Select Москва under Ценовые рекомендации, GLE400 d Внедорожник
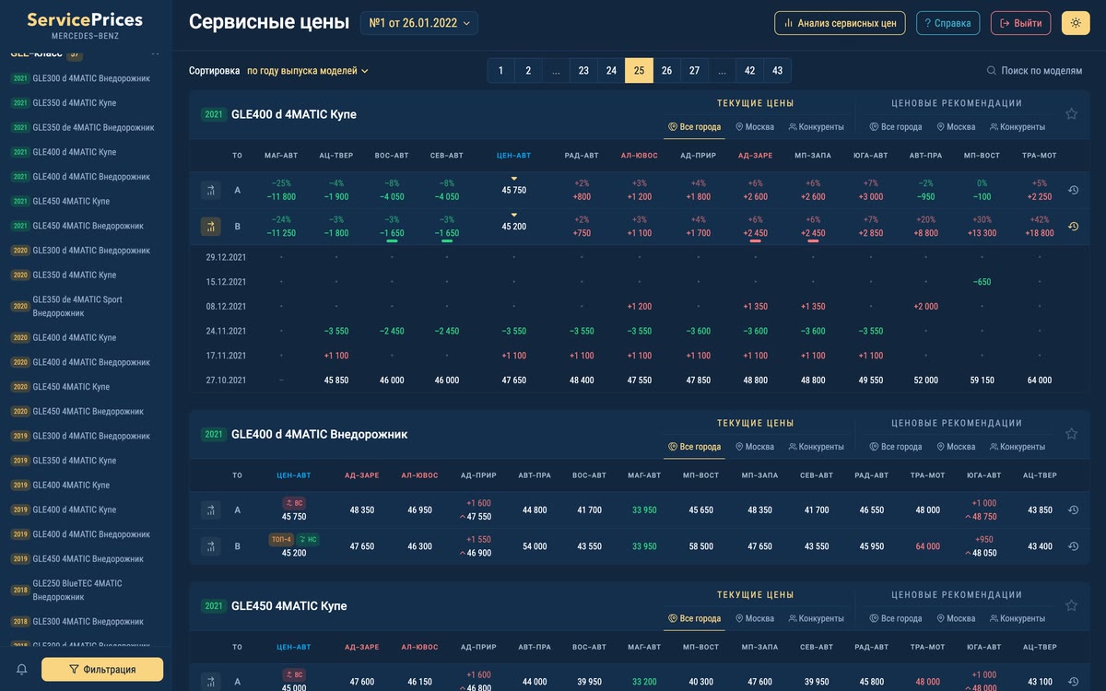This screenshot has height=691, width=1106. point(956,447)
